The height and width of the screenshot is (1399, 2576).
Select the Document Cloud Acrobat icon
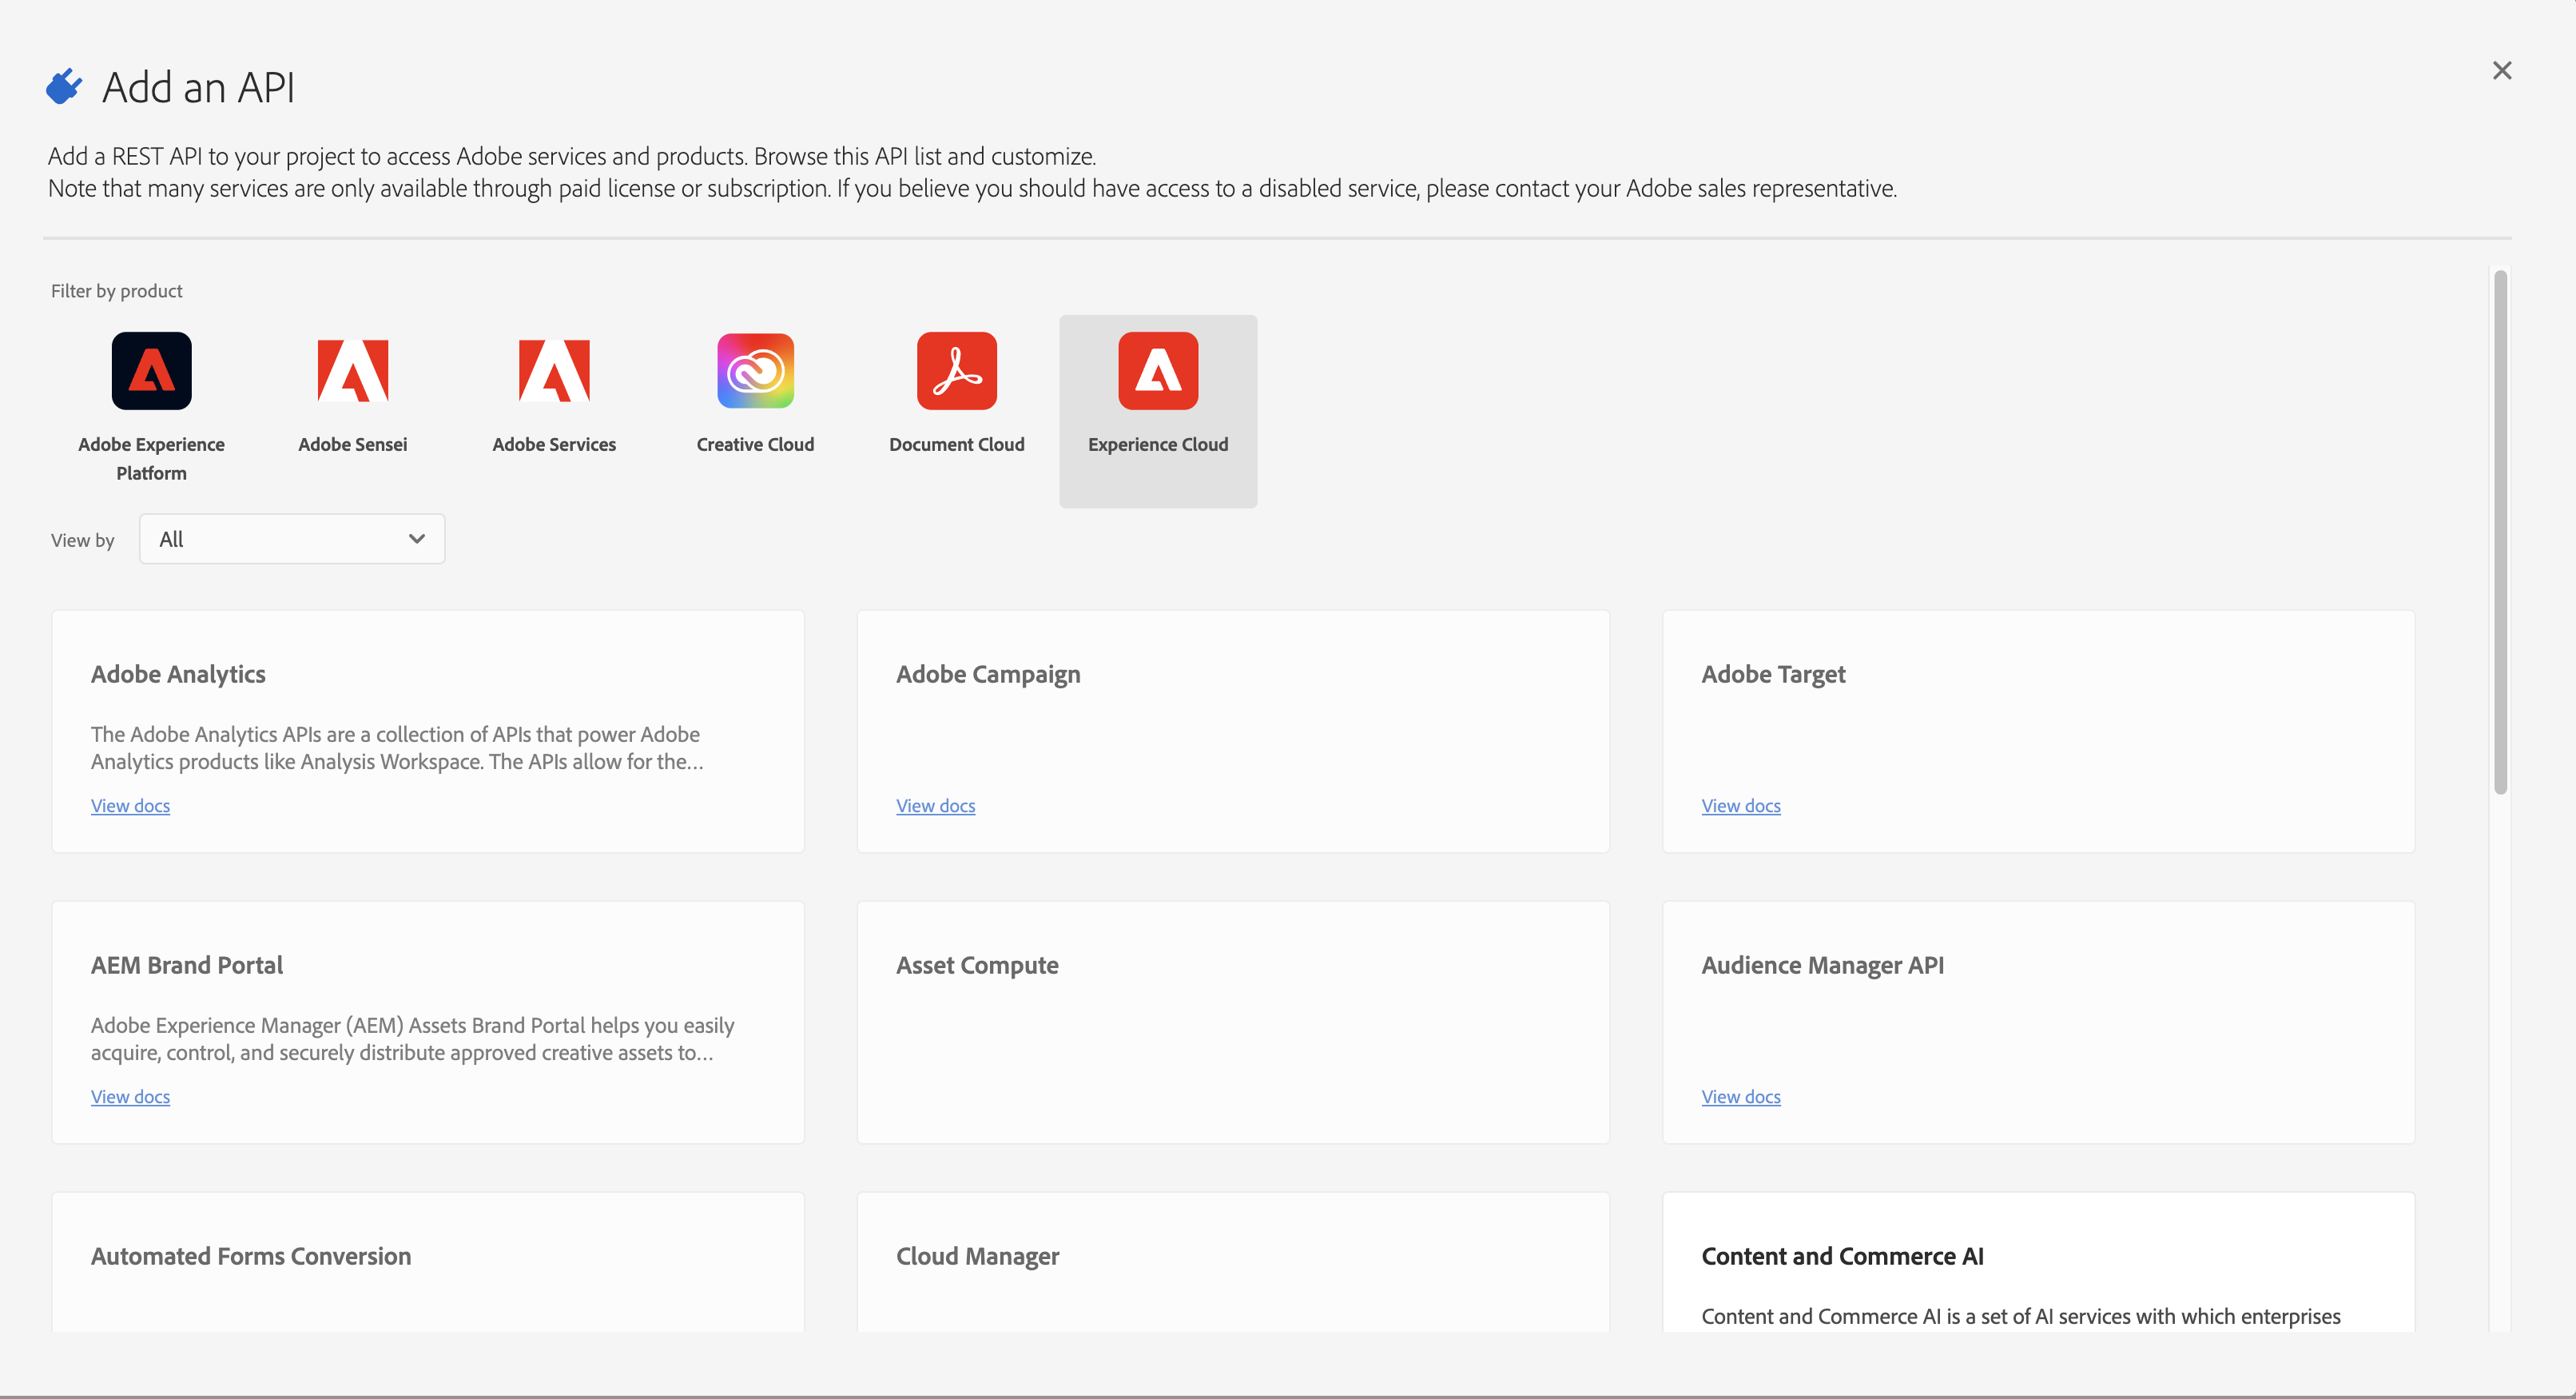click(x=956, y=370)
